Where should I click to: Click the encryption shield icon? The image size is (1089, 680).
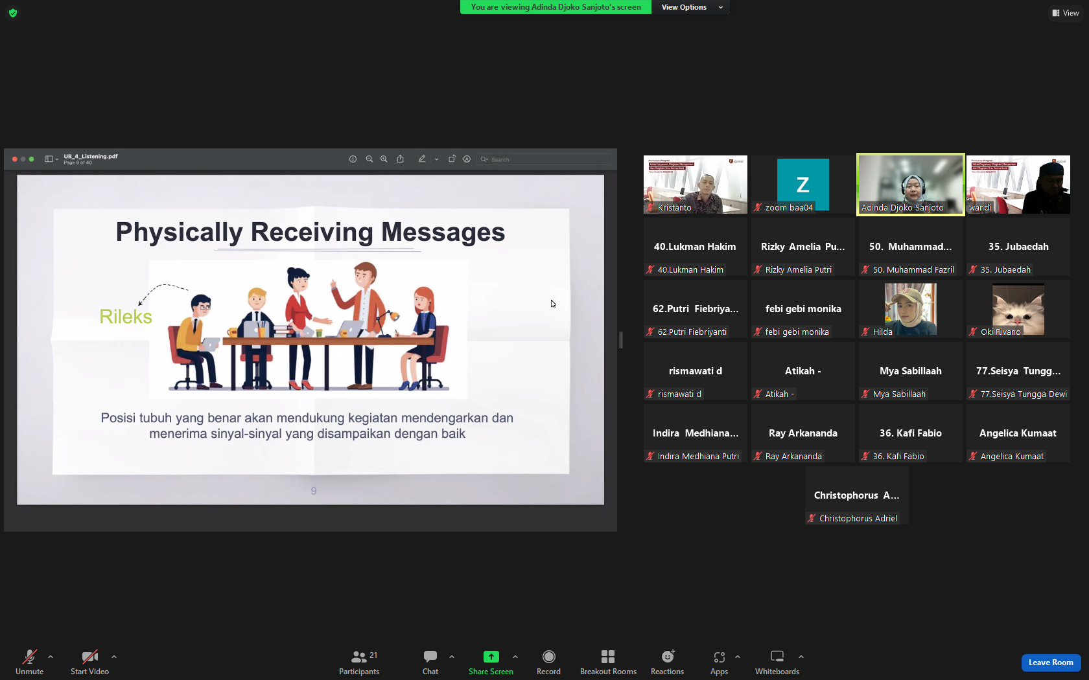(13, 13)
